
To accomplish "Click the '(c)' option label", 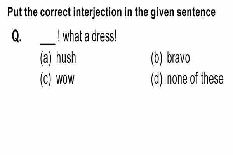I will pos(45,79).
